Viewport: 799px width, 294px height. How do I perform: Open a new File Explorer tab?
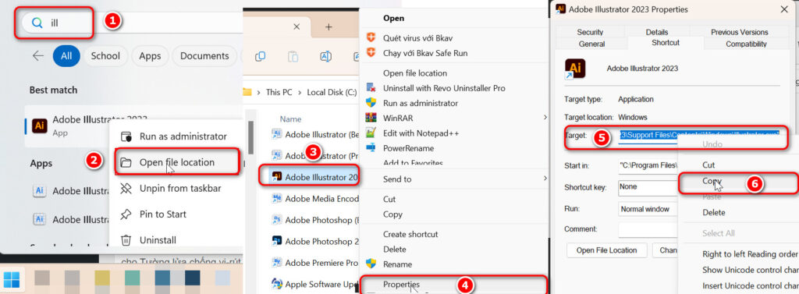click(328, 27)
